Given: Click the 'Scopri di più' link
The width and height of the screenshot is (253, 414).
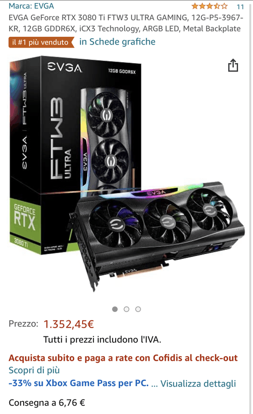Looking at the screenshot, I should pyautogui.click(x=34, y=370).
